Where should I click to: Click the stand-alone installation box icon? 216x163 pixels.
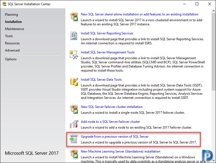[74, 17]
